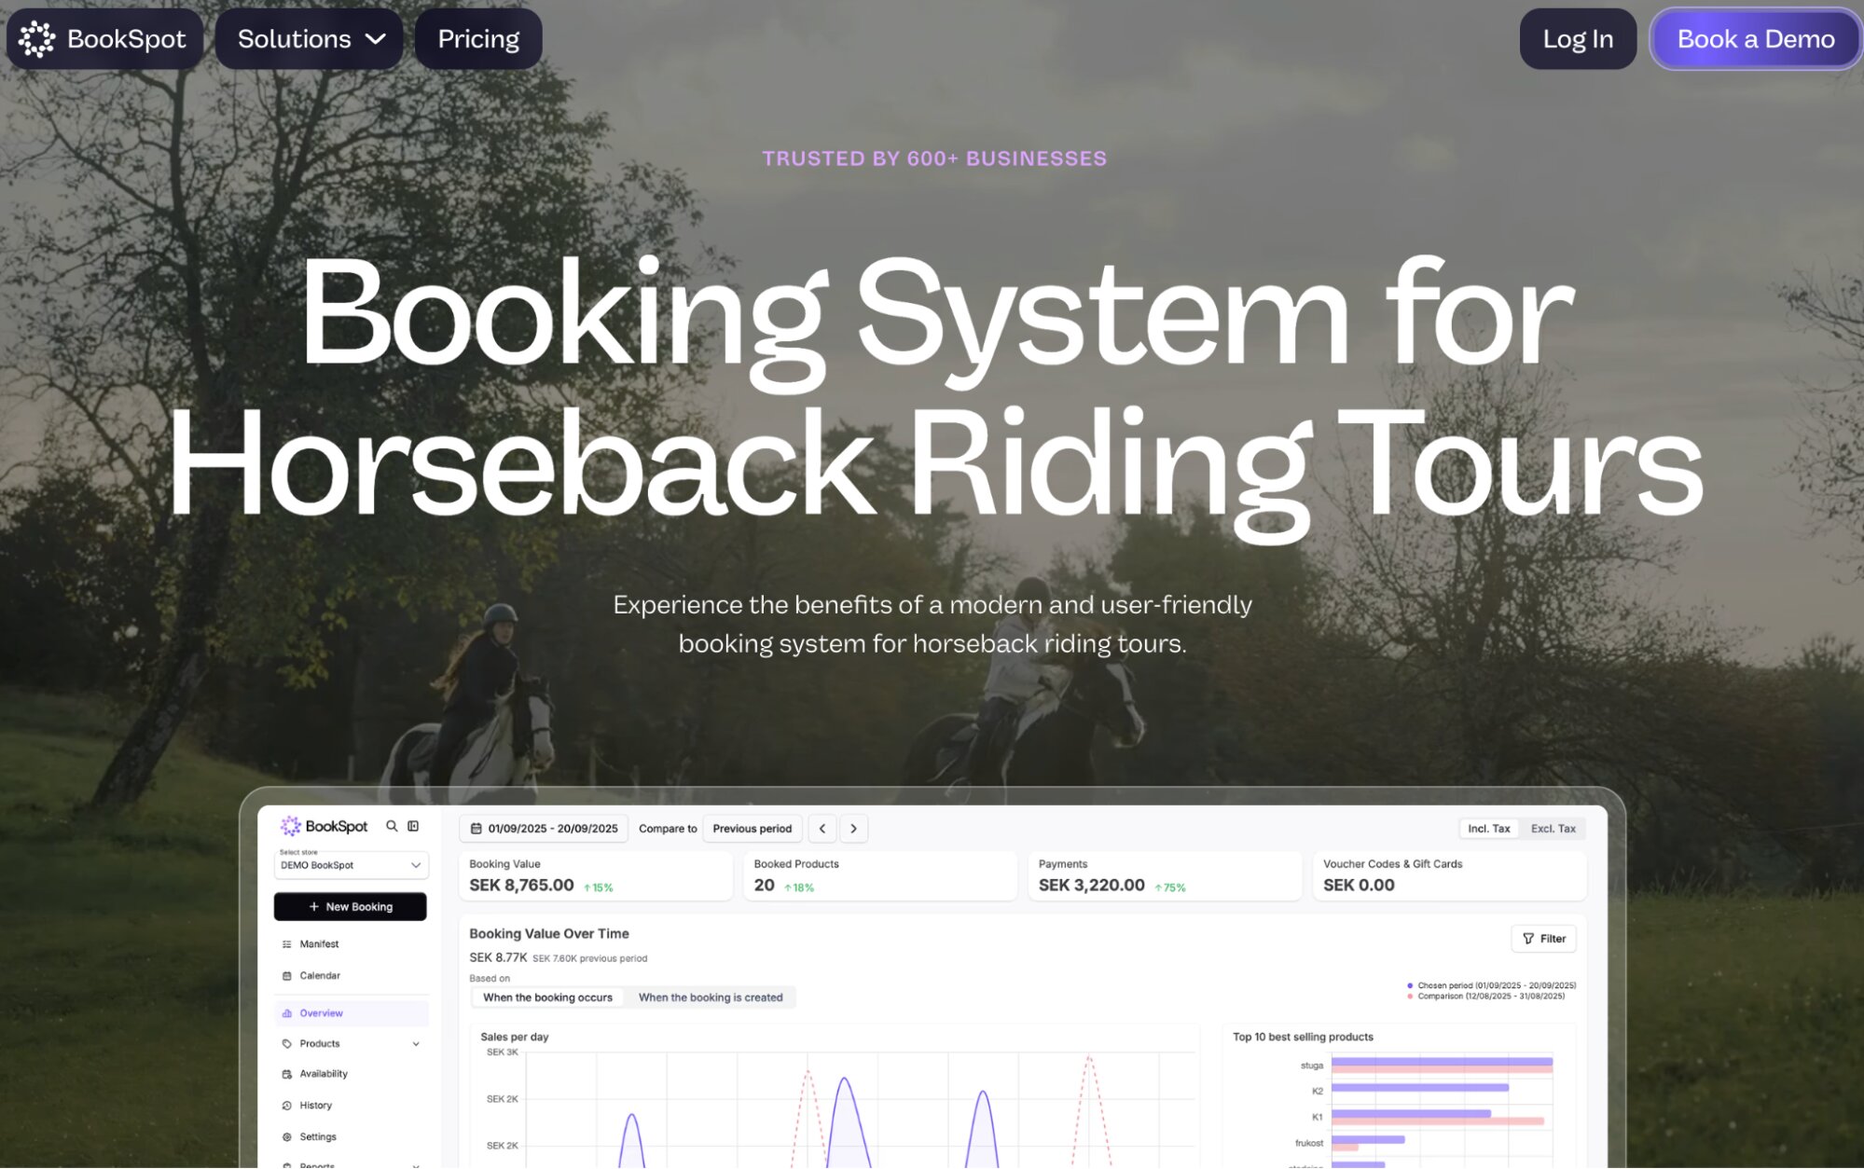Click the Chosen period purple legend dot
1864x1169 pixels.
[x=1409, y=985]
